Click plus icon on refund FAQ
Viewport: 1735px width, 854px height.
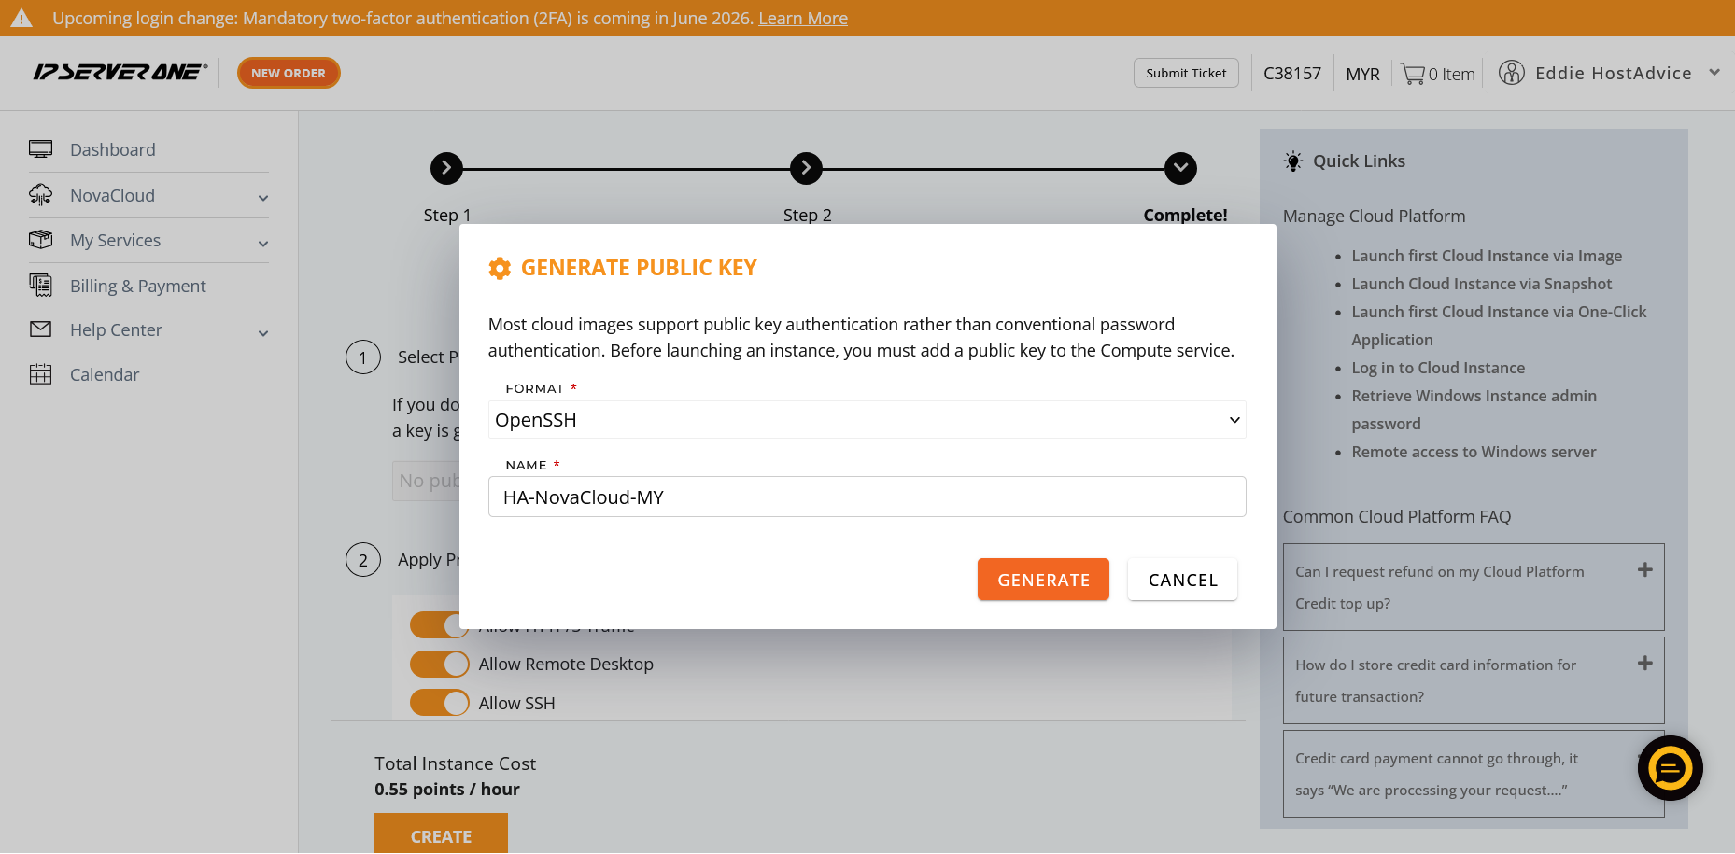1645,569
